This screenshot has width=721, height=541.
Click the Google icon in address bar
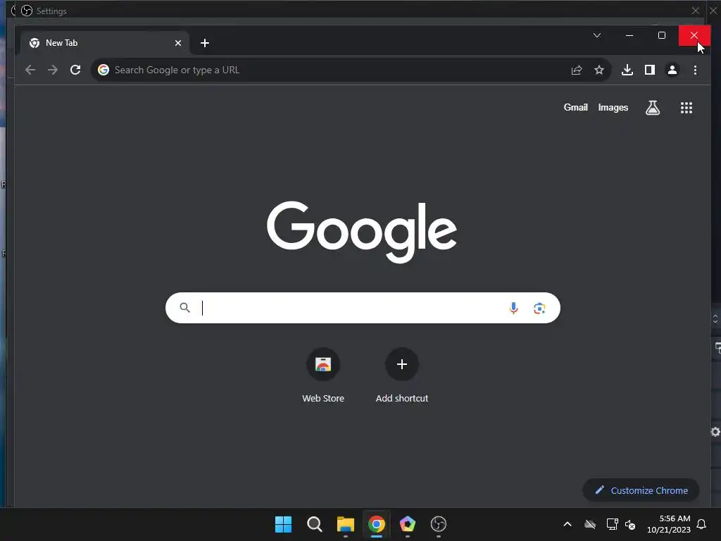pyautogui.click(x=104, y=70)
